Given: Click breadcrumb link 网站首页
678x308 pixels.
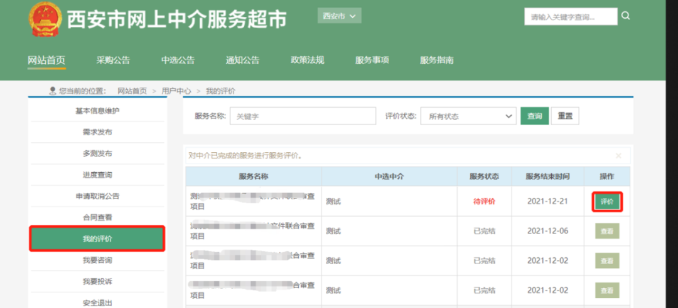Looking at the screenshot, I should [132, 91].
